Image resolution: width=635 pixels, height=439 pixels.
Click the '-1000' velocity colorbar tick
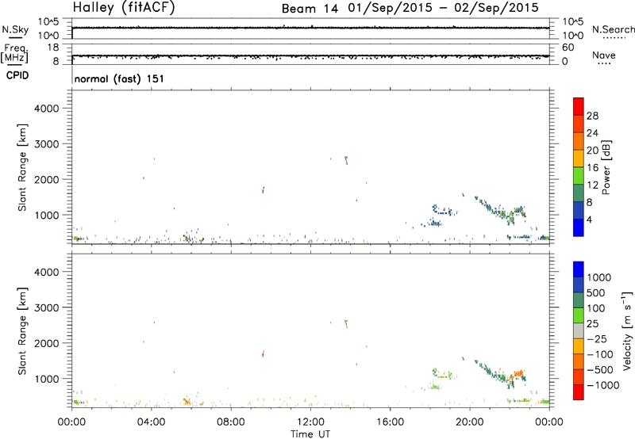(602, 385)
